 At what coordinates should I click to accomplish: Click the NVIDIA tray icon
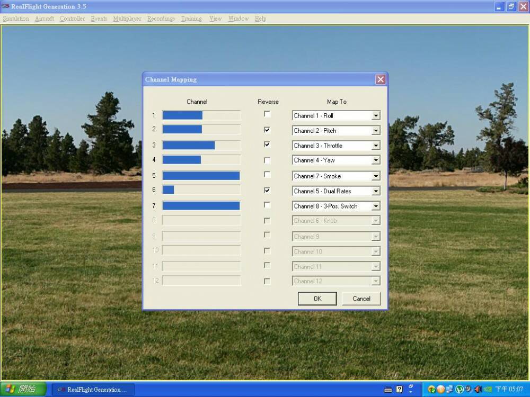coord(487,390)
